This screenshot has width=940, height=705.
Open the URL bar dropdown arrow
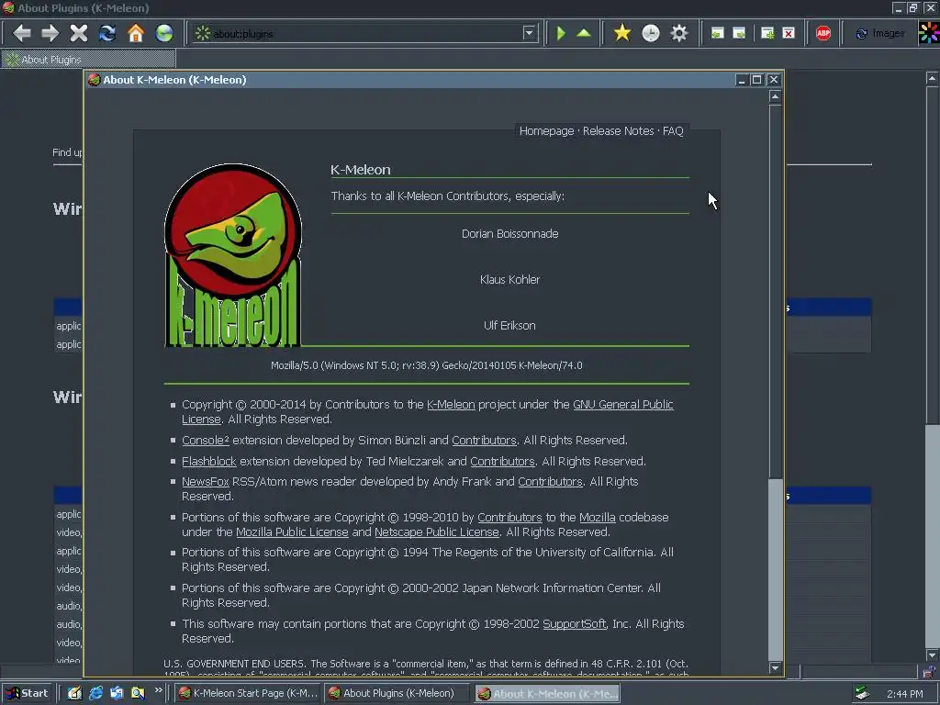pyautogui.click(x=529, y=33)
